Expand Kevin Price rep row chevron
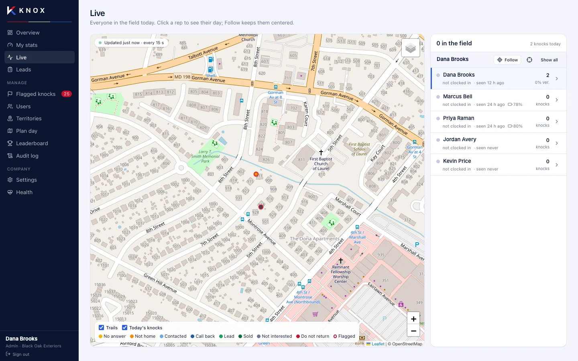578x361 pixels. 557,165
